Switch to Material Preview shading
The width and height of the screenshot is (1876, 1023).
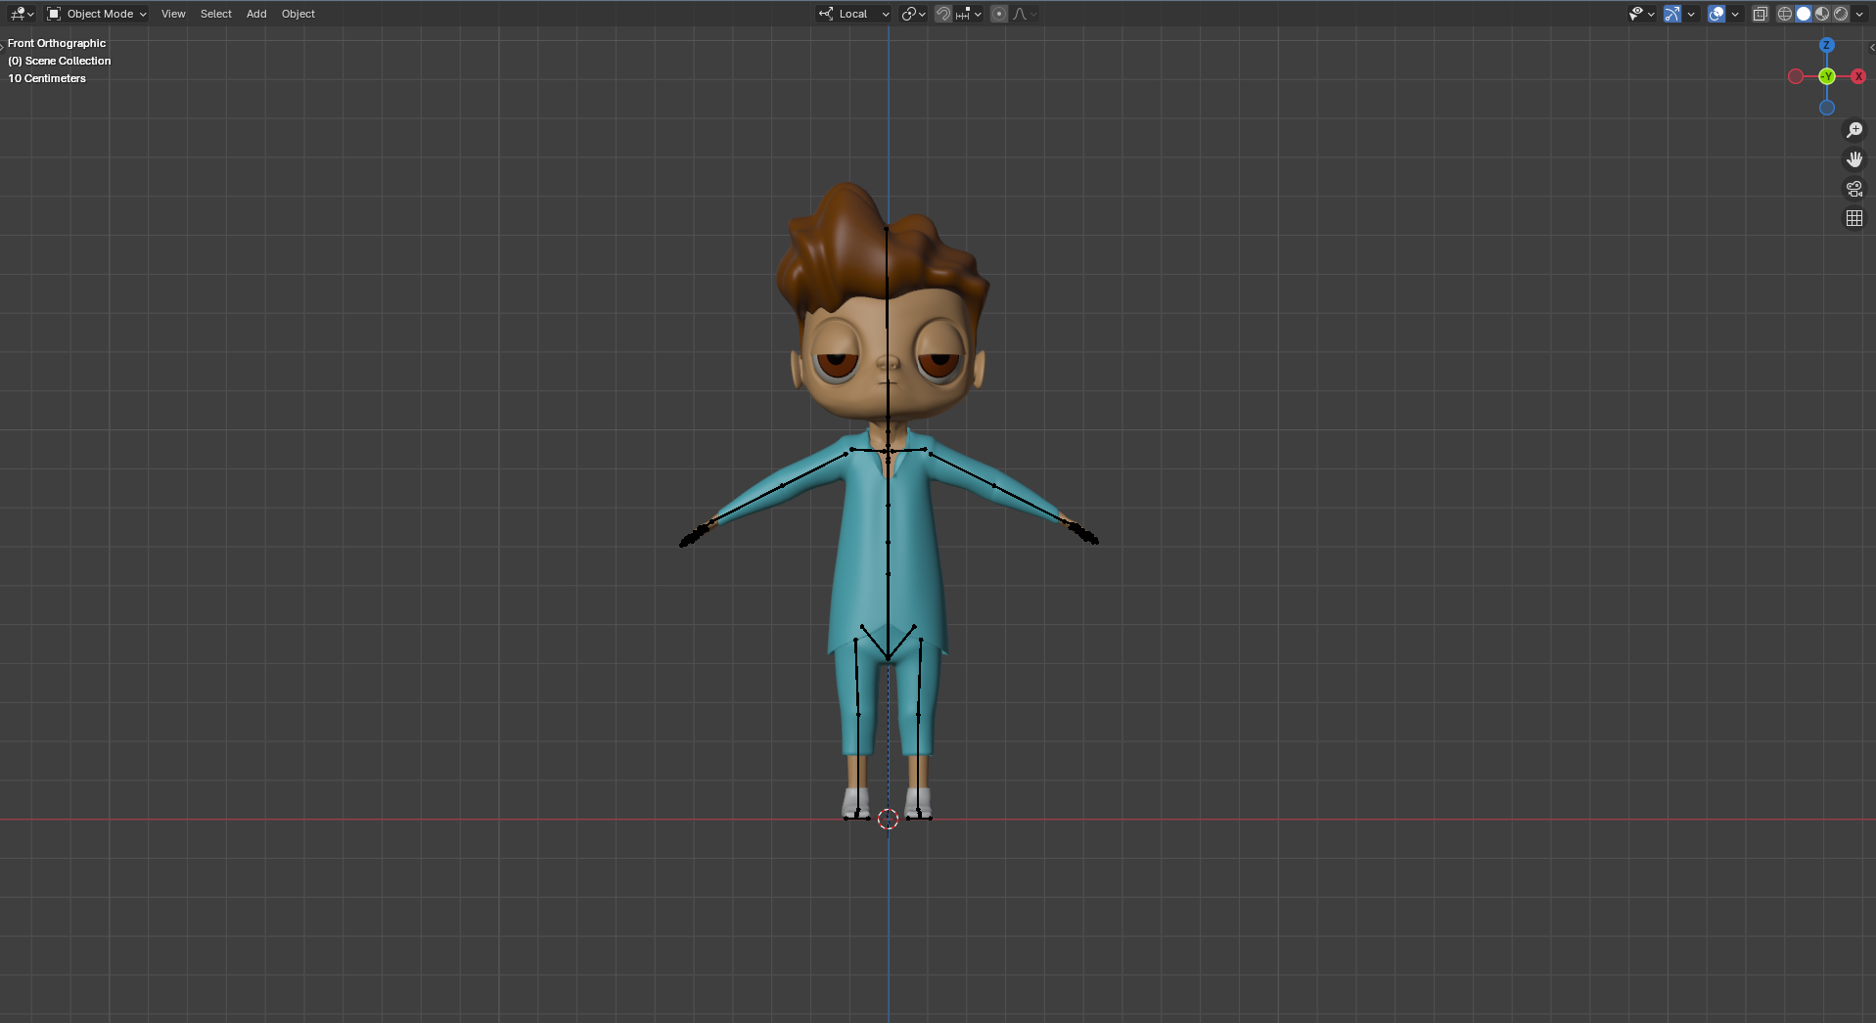tap(1822, 14)
